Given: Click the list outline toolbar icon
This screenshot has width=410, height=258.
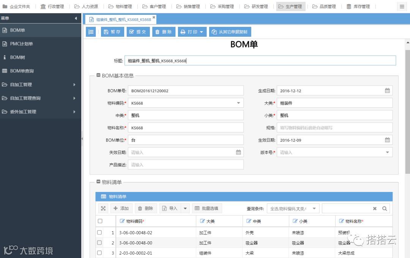Looking at the screenshot, I should point(91,32).
